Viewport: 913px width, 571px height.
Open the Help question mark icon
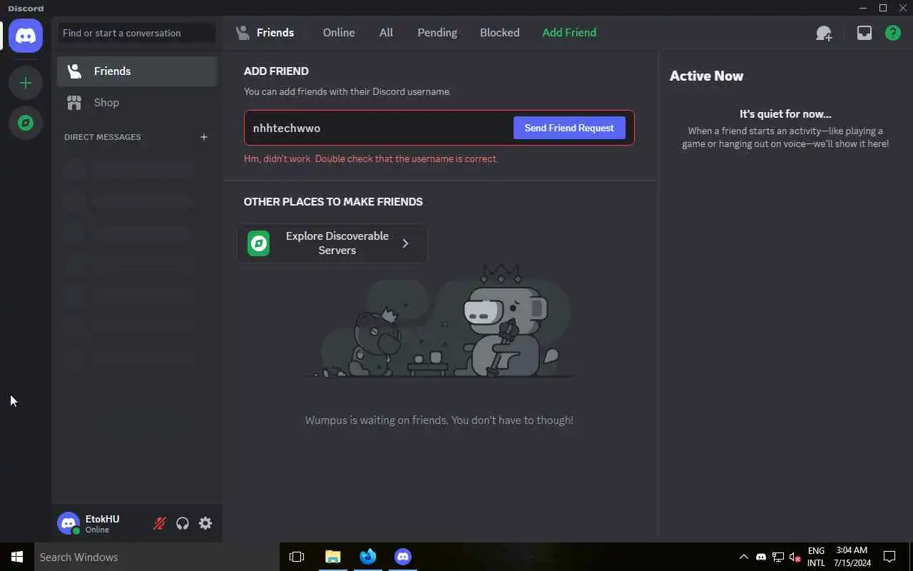pos(893,33)
